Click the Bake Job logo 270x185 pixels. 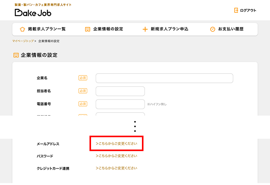pos(33,12)
